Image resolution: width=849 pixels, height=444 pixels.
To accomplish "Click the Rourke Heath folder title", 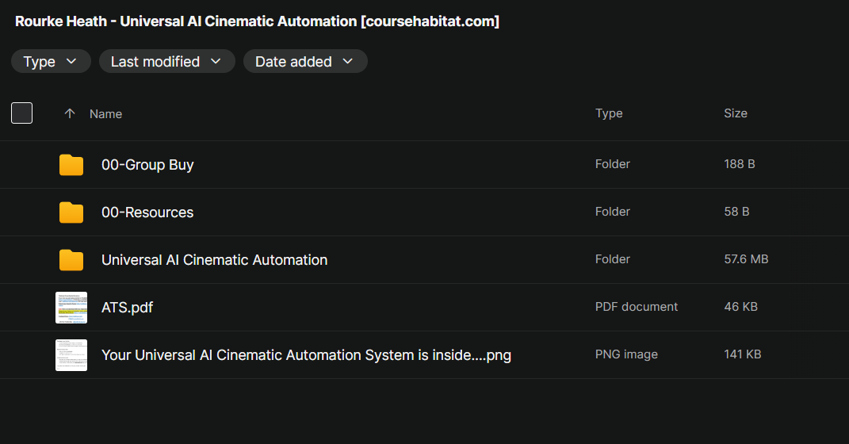I will coord(257,21).
